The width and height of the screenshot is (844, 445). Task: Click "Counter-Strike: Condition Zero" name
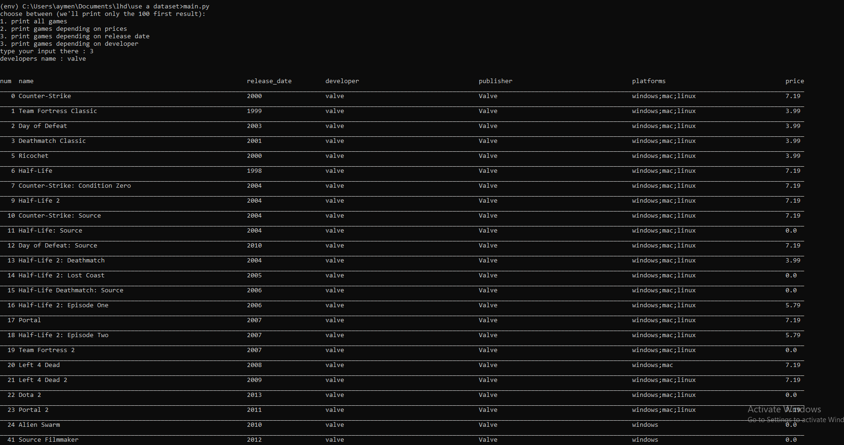(x=75, y=185)
